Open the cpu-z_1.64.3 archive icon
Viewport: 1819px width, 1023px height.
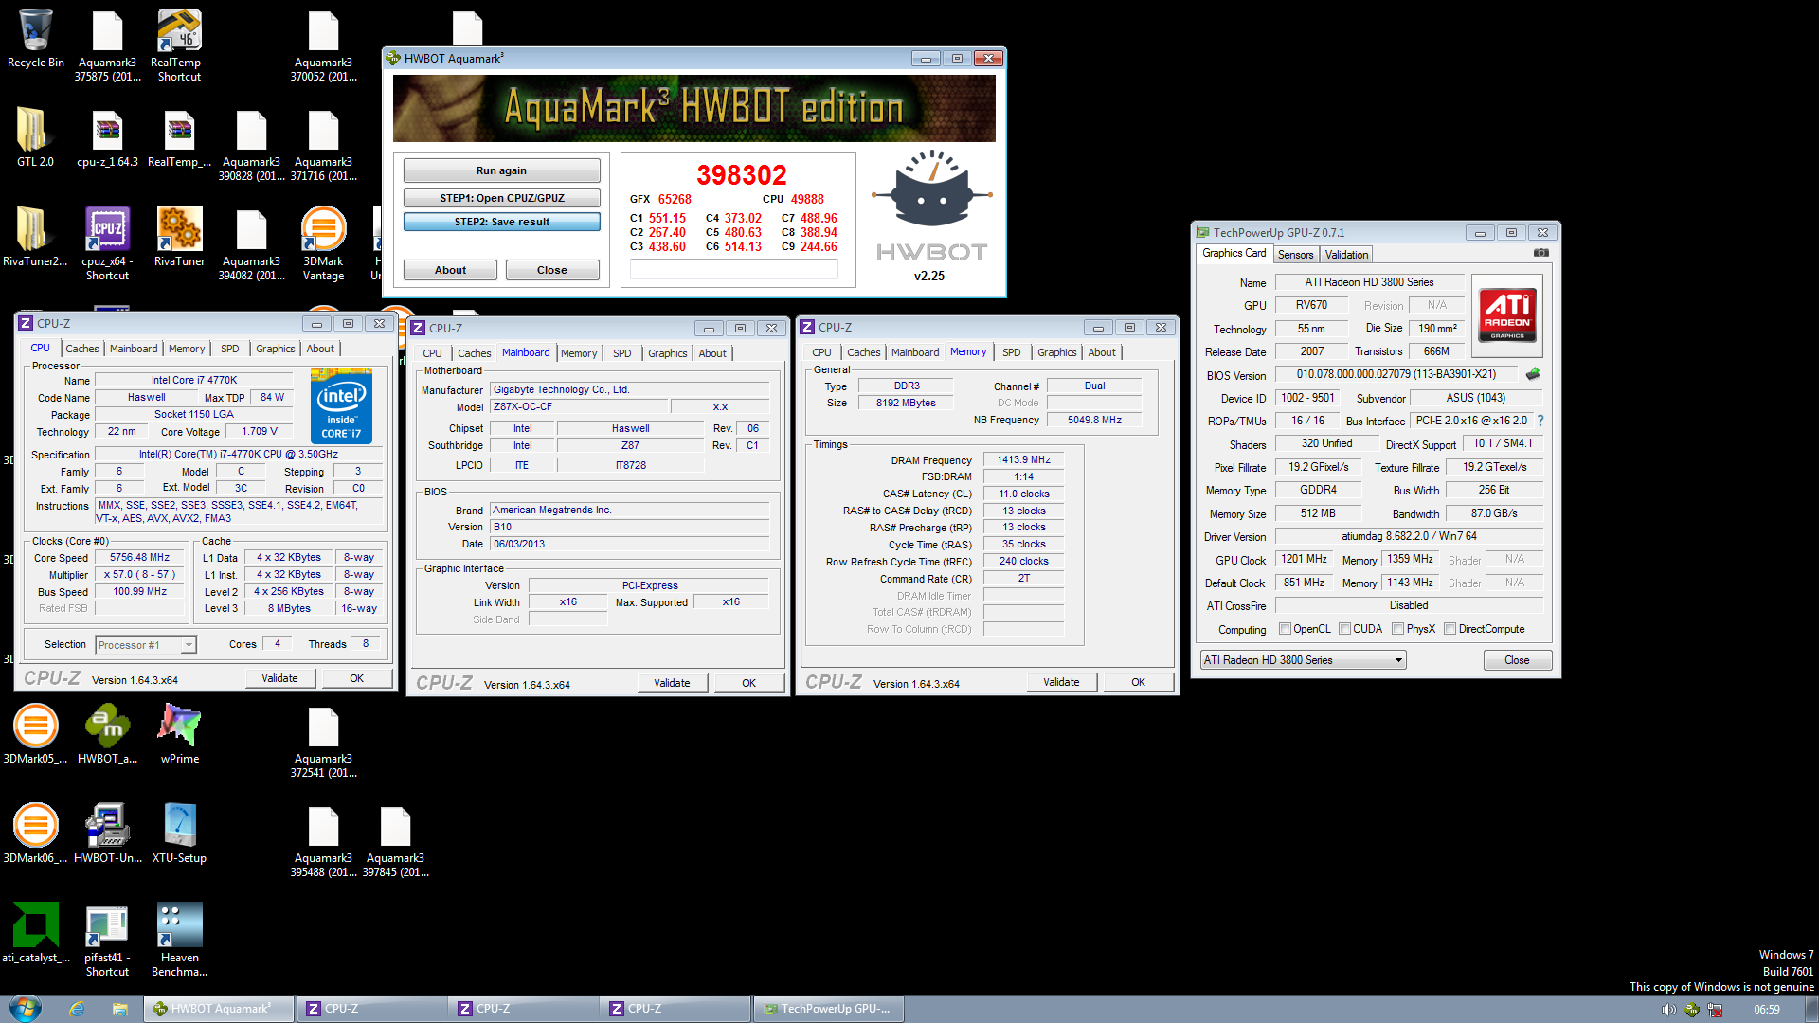(107, 137)
